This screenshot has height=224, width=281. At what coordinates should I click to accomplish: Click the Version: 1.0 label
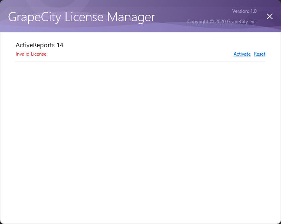point(244,11)
